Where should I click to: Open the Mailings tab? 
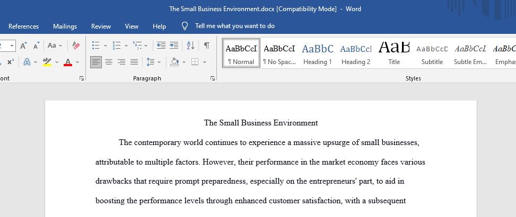pos(65,26)
